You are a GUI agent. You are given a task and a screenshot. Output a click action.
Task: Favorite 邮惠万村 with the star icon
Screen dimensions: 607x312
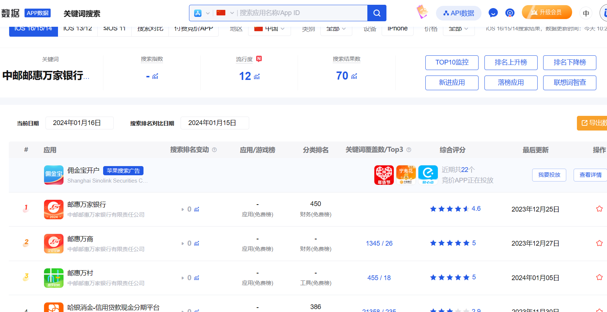point(599,278)
